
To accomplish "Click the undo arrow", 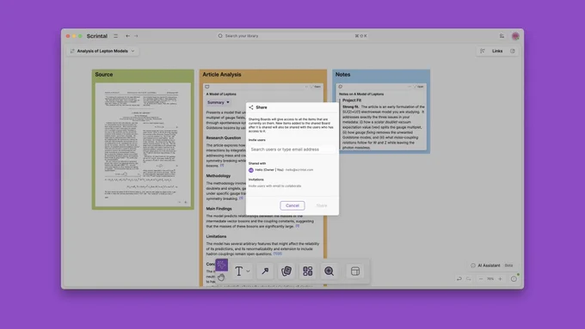I will click(459, 278).
